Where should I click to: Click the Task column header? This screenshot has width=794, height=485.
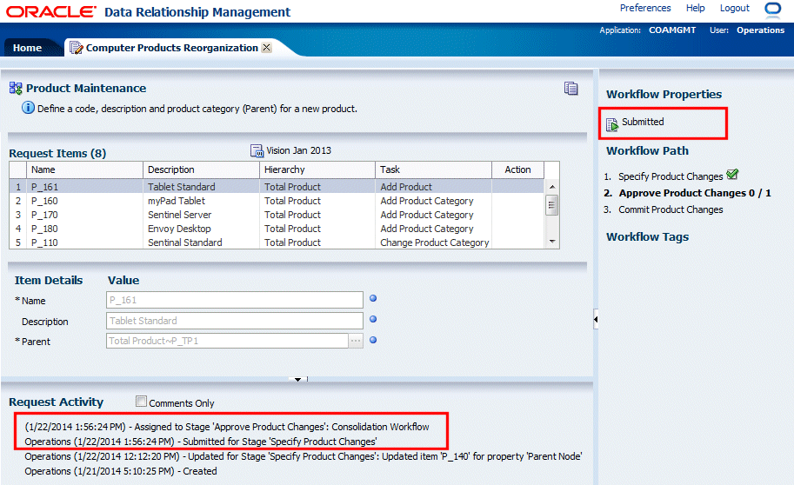pyautogui.click(x=433, y=169)
